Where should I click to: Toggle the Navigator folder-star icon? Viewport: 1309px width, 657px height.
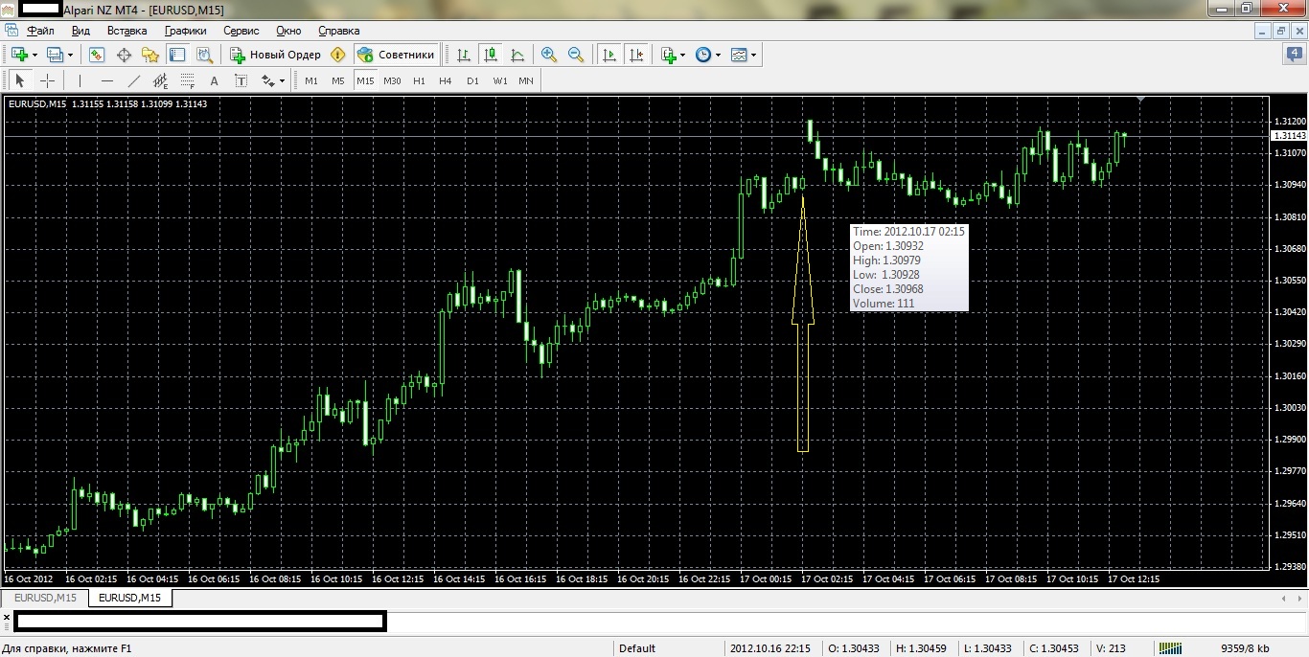[150, 55]
